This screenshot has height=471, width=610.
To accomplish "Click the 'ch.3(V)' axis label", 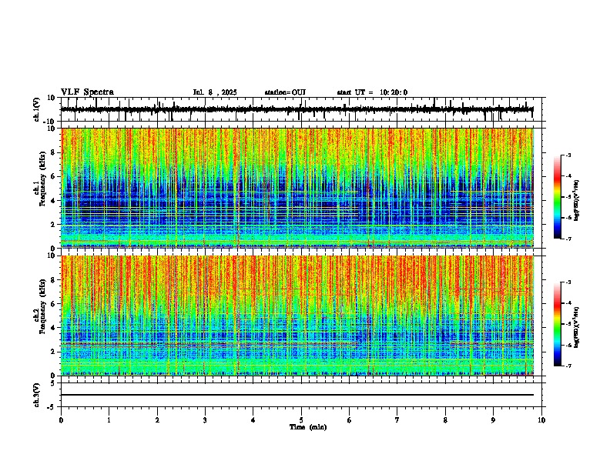I will click(37, 395).
